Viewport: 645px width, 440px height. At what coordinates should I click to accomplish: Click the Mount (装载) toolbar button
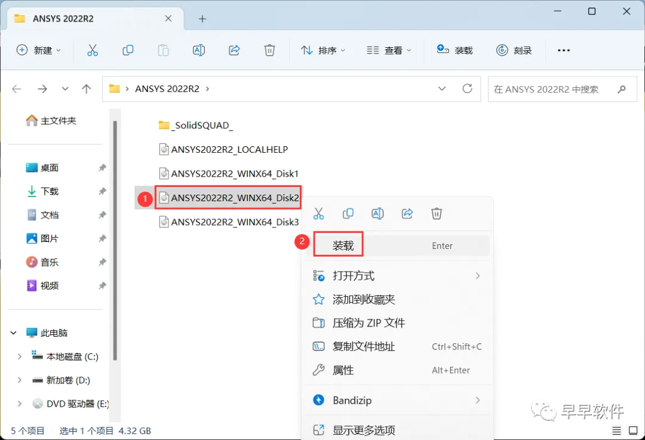pos(454,50)
